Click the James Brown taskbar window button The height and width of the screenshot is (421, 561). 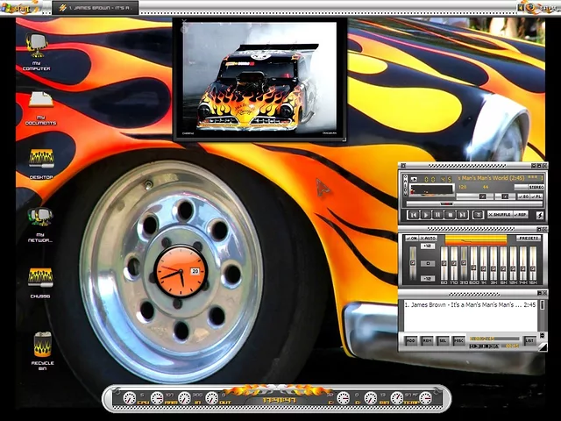(96, 7)
